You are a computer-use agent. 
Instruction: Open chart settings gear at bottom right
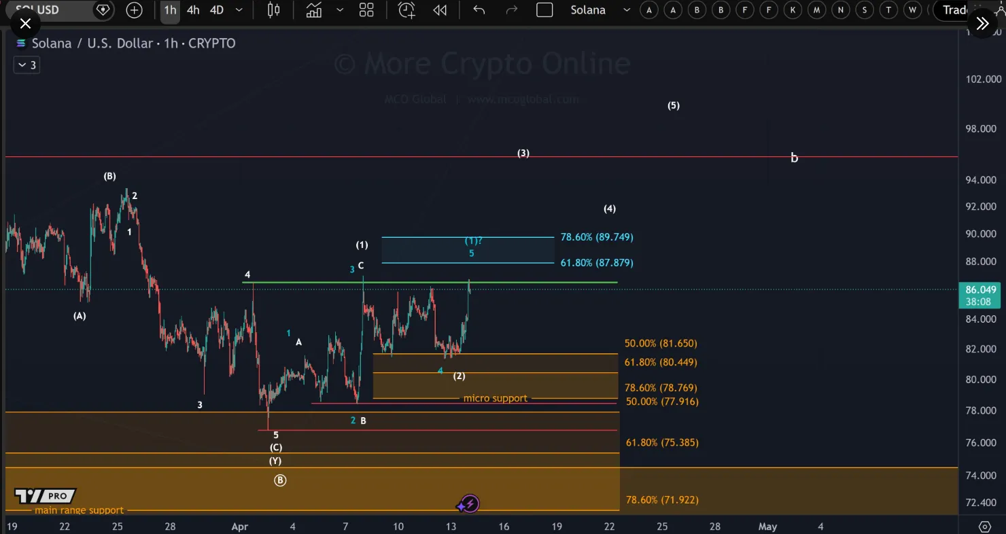click(x=985, y=527)
